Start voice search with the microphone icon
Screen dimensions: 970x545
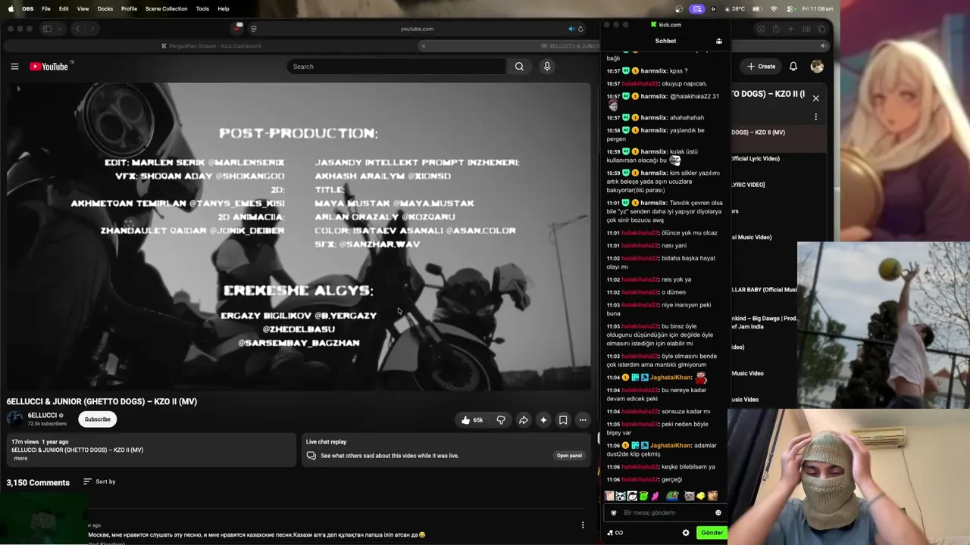tap(547, 67)
